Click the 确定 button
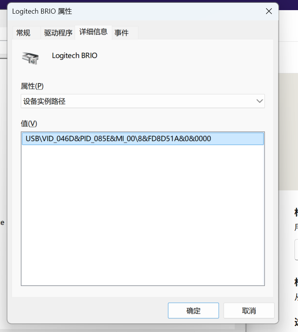The image size is (298, 332). 193,311
